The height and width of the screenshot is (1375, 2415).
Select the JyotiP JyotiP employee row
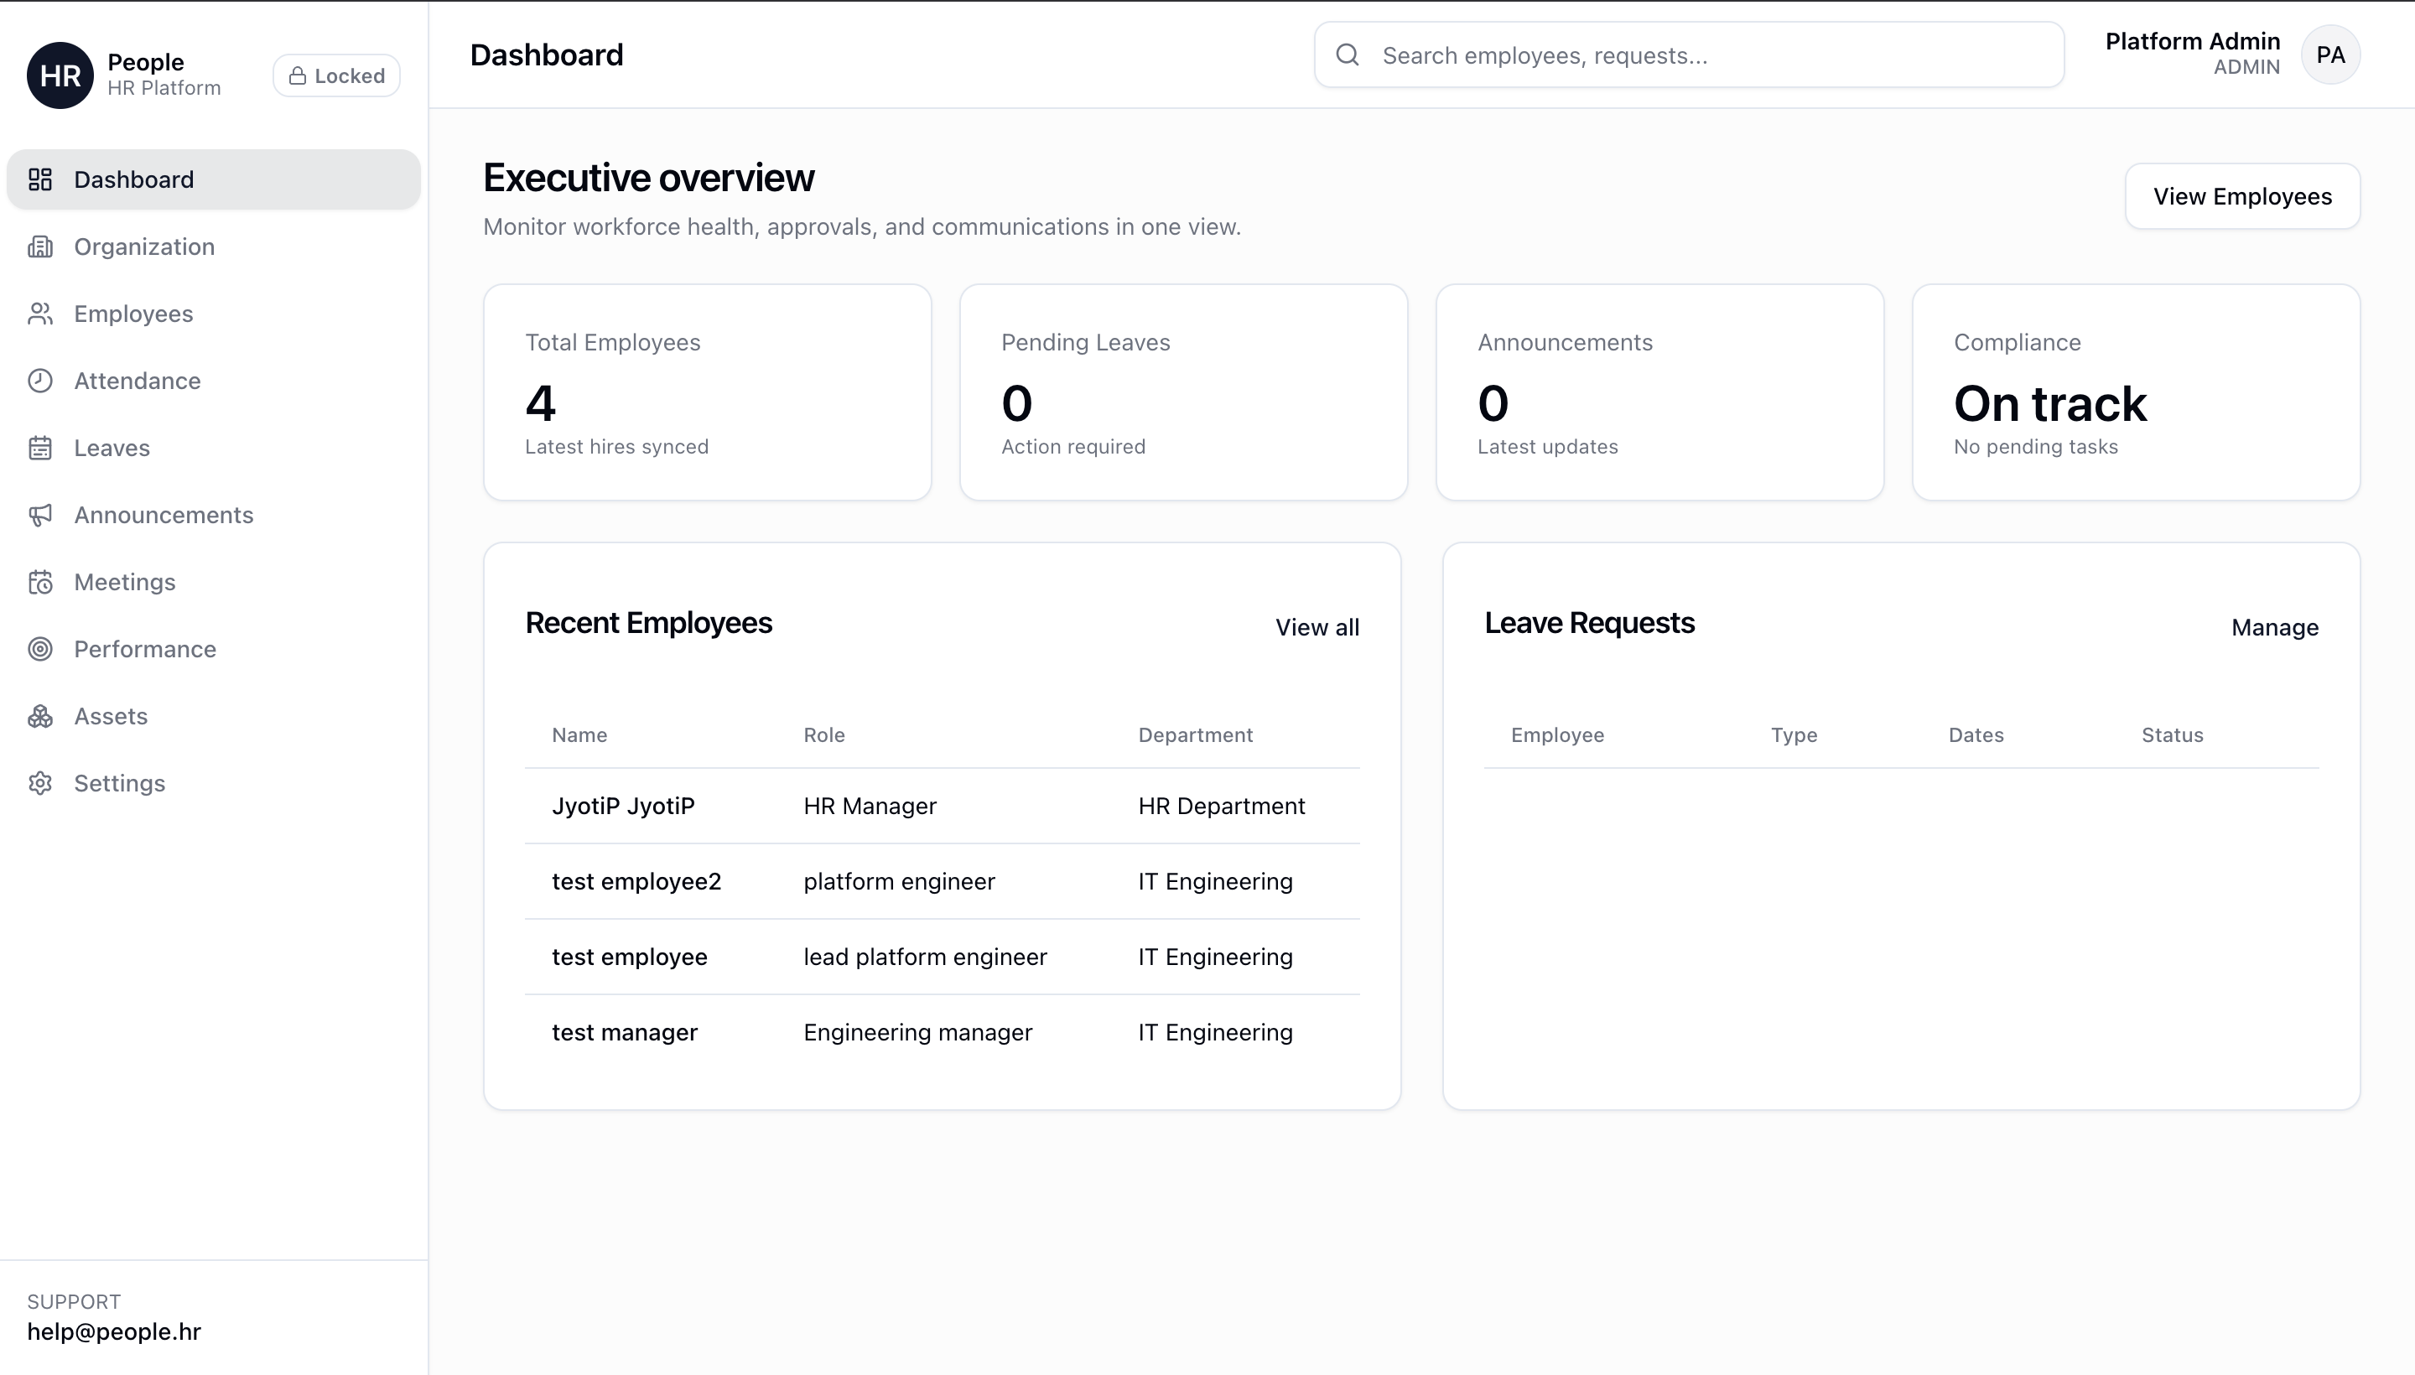coord(941,806)
